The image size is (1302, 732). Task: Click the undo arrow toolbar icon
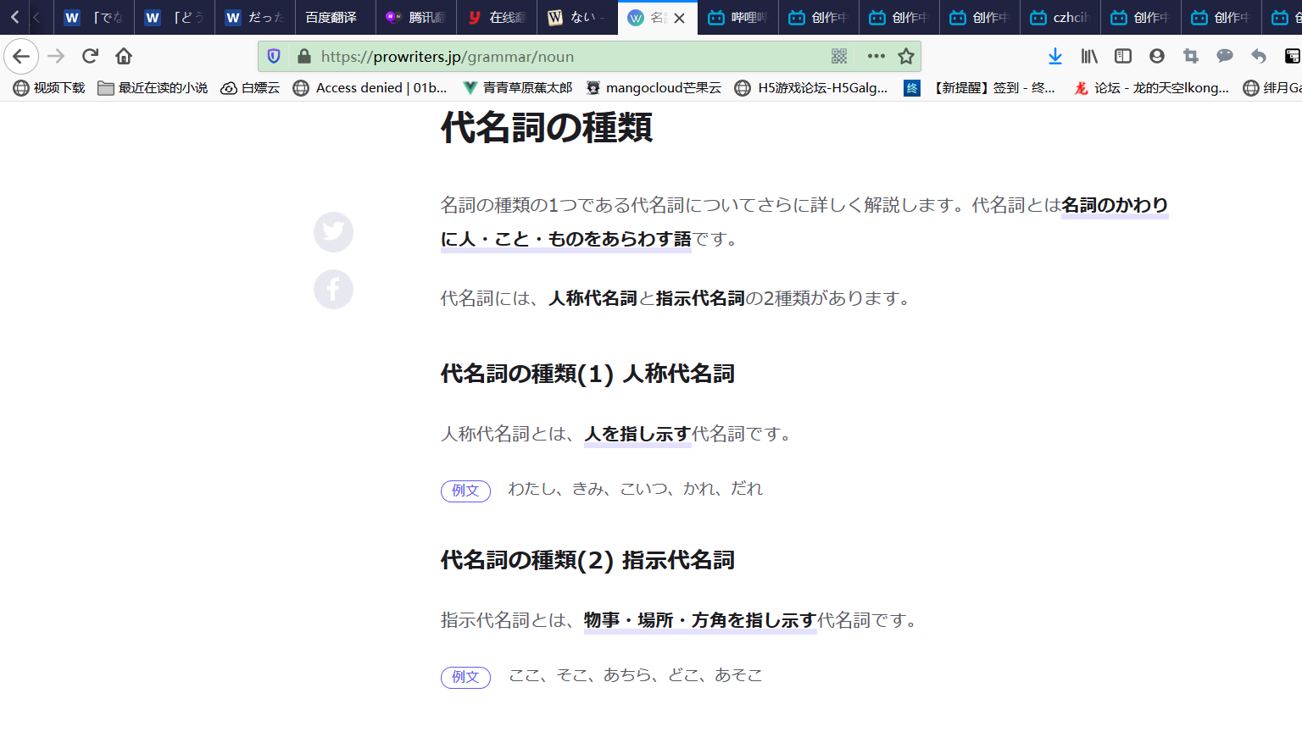(x=1259, y=57)
